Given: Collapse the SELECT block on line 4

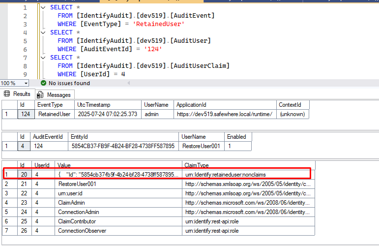Looking at the screenshot, I should (43, 32).
